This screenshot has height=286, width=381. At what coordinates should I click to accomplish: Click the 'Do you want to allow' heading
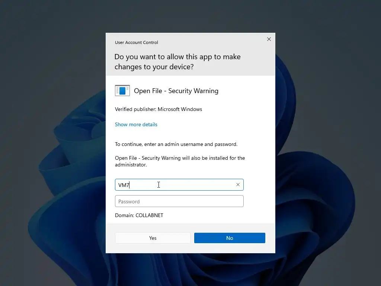[177, 62]
